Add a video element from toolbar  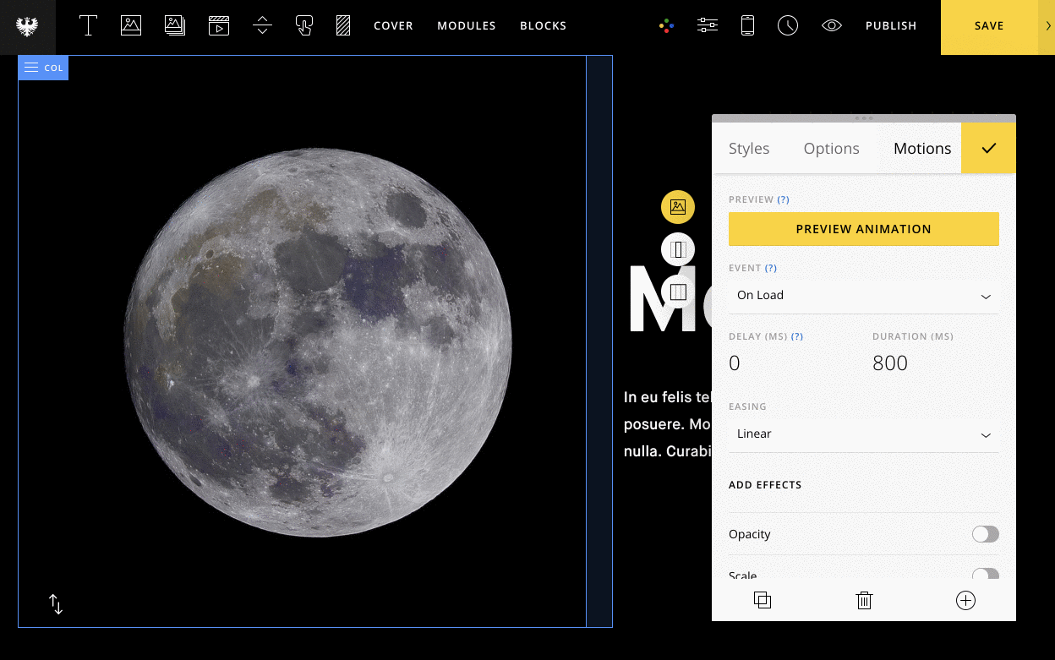pyautogui.click(x=219, y=25)
